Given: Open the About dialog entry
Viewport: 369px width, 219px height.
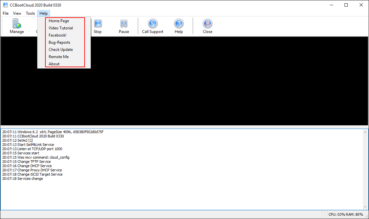Looking at the screenshot, I should (x=54, y=64).
